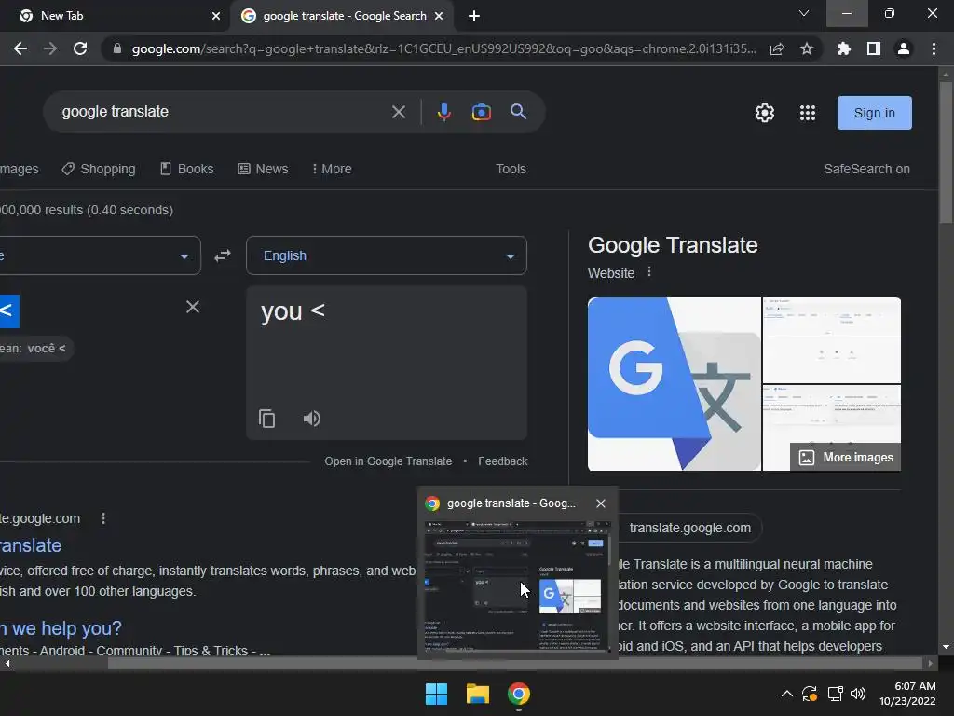Open the English target language dropdown
Screen dimensions: 954x716
pyautogui.click(x=387, y=255)
